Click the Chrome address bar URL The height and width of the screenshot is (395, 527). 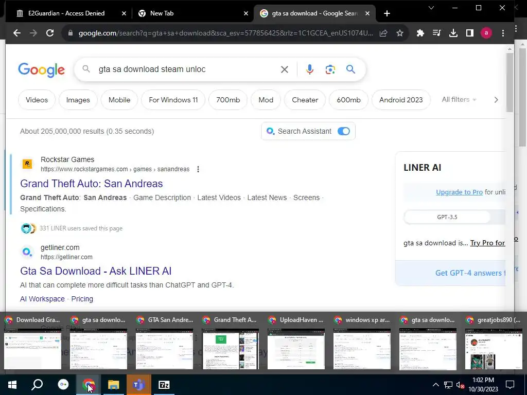click(225, 33)
